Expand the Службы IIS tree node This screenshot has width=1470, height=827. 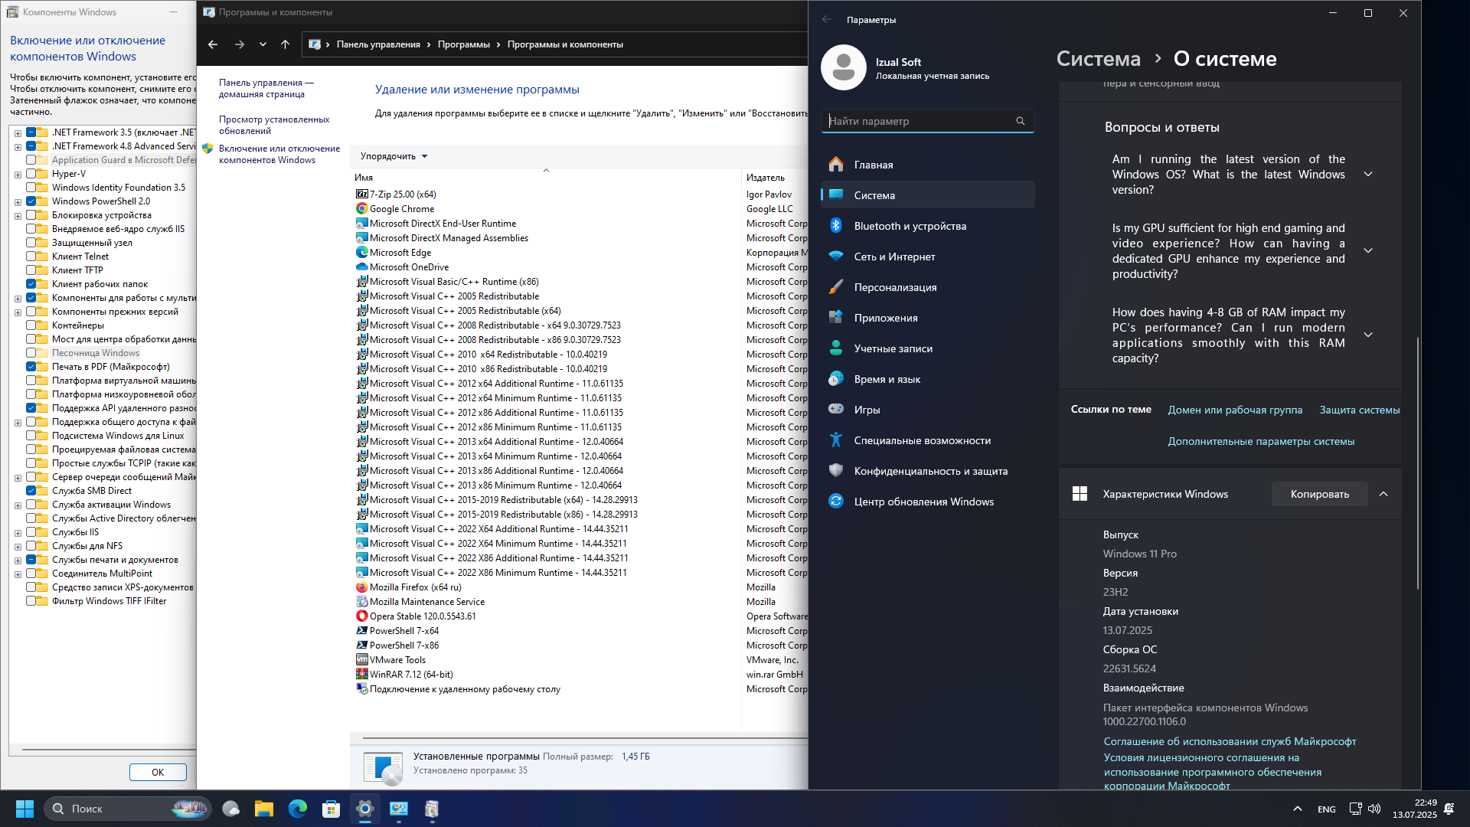coord(18,533)
